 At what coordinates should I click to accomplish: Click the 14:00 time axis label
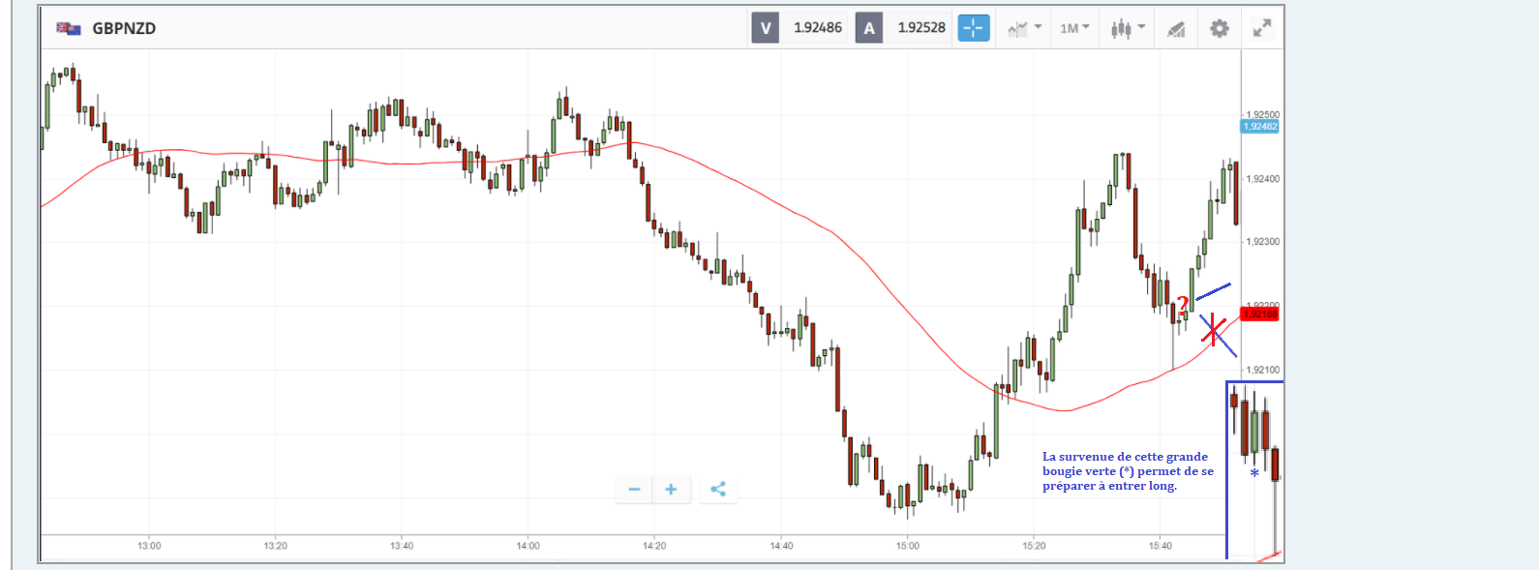pos(528,546)
